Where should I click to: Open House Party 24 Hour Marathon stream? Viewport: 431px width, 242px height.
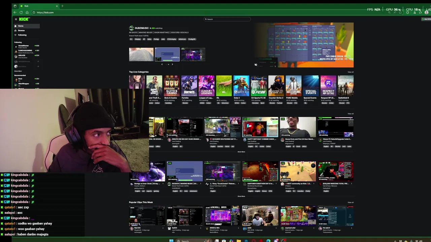(298, 127)
